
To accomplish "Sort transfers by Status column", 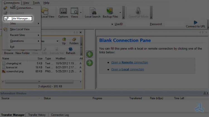I will pos(47,98).
